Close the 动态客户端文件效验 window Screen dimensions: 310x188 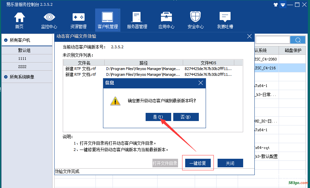249,36
